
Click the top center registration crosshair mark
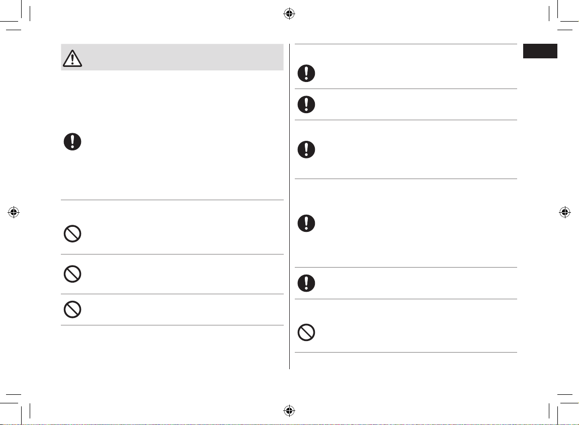(289, 14)
